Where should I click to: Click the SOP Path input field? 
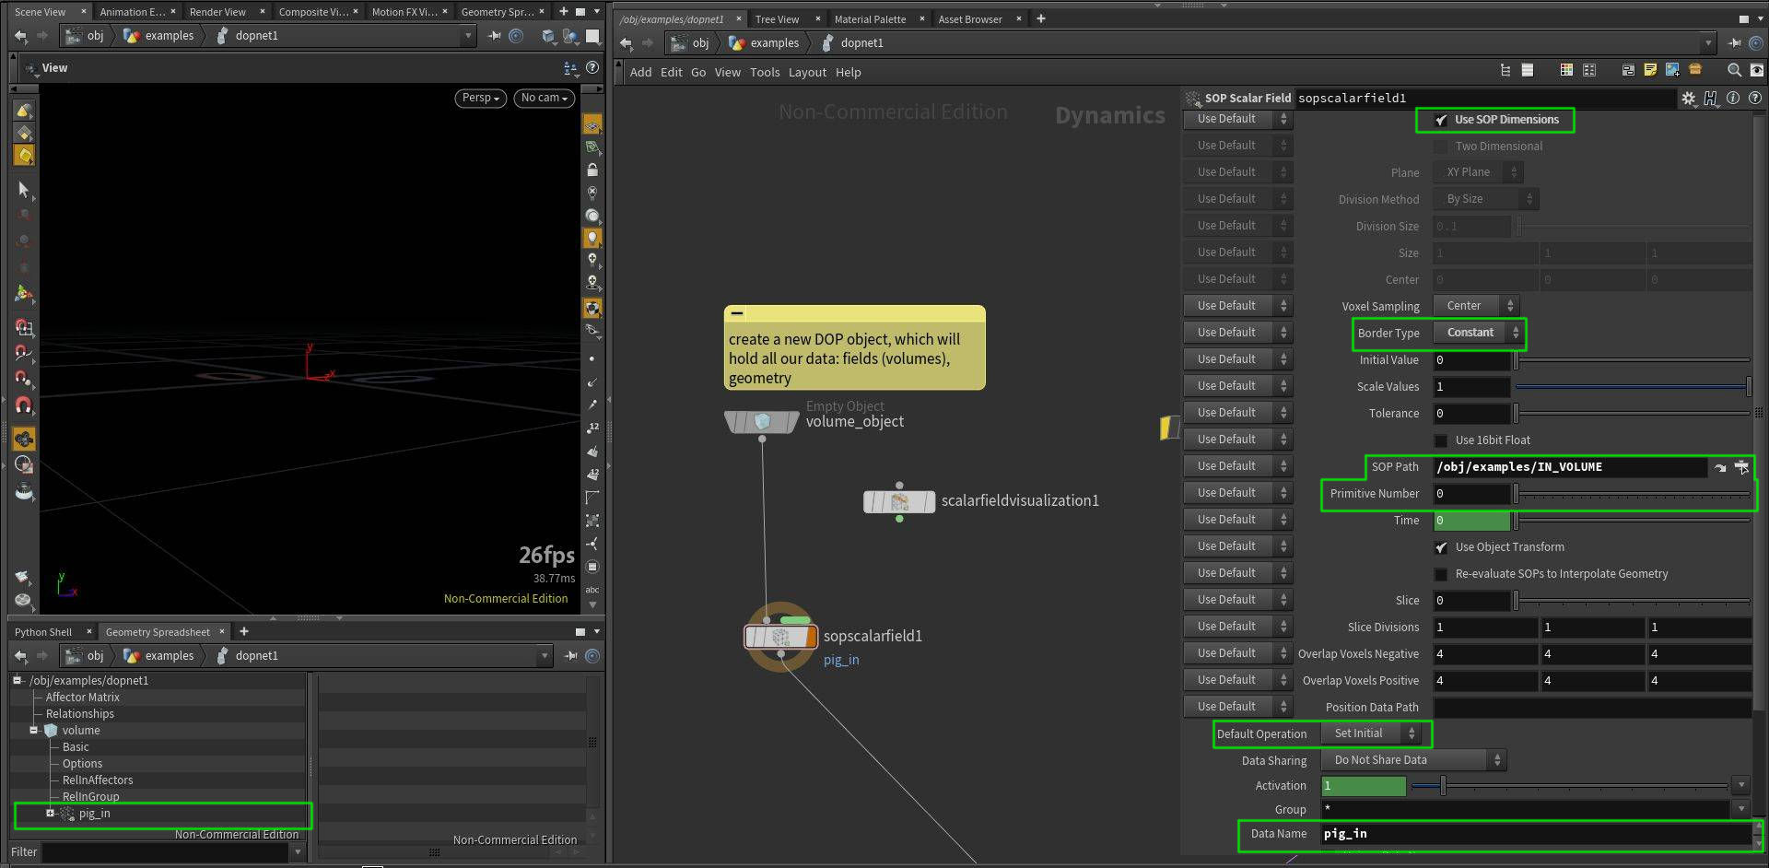(1570, 467)
